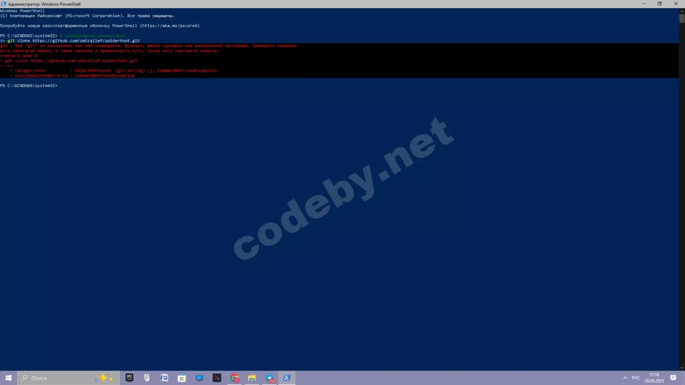Show hidden system tray icons
685x385 pixels.
point(625,378)
